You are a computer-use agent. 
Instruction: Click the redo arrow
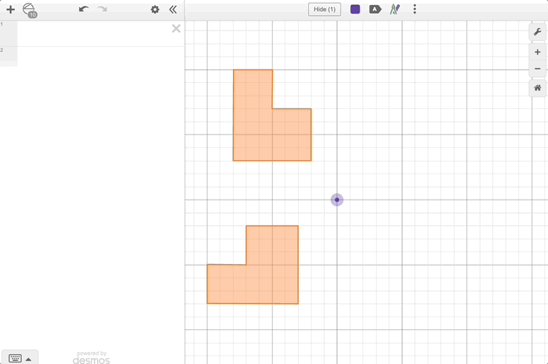103,10
